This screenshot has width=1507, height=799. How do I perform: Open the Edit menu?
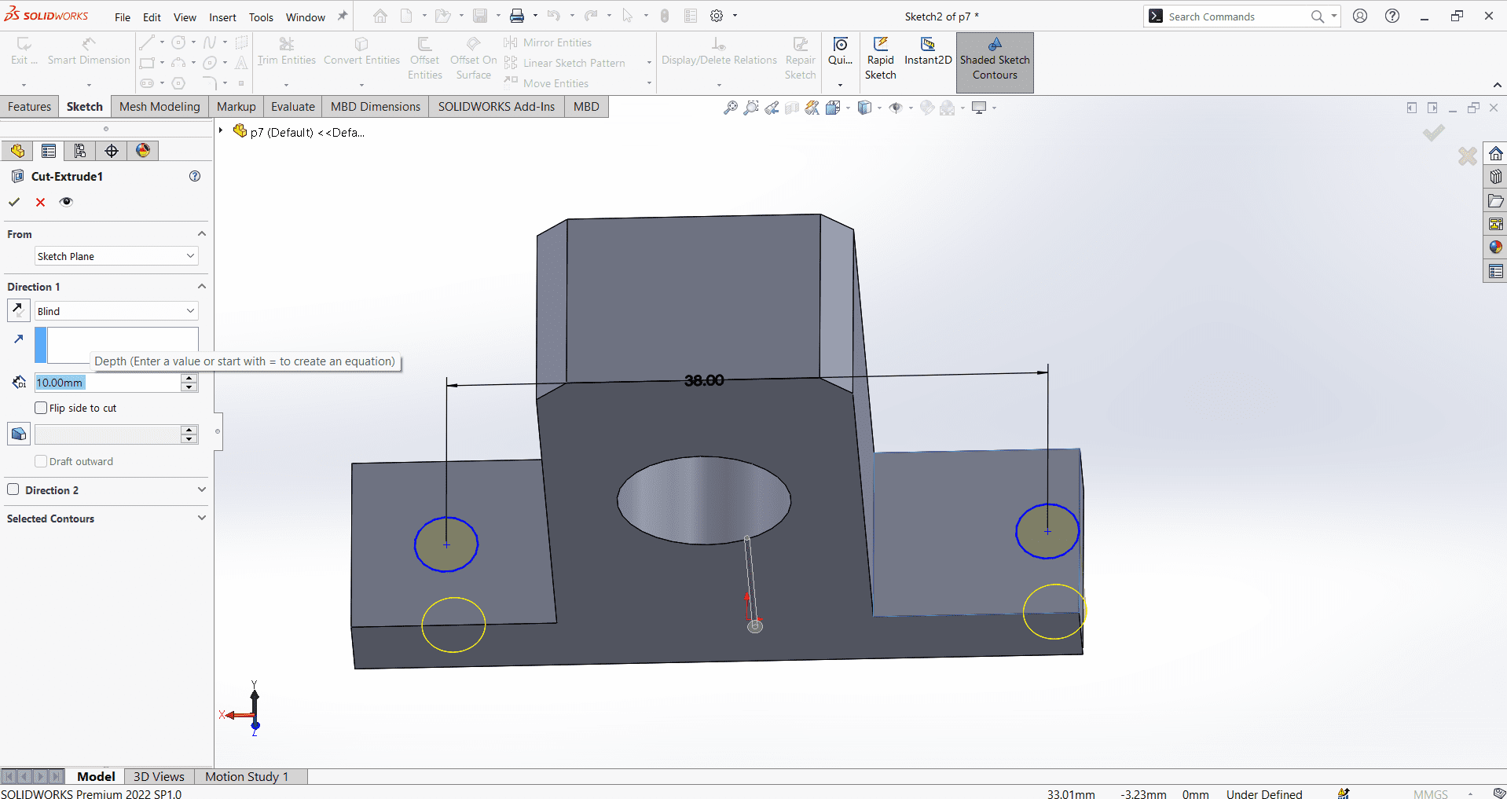152,17
